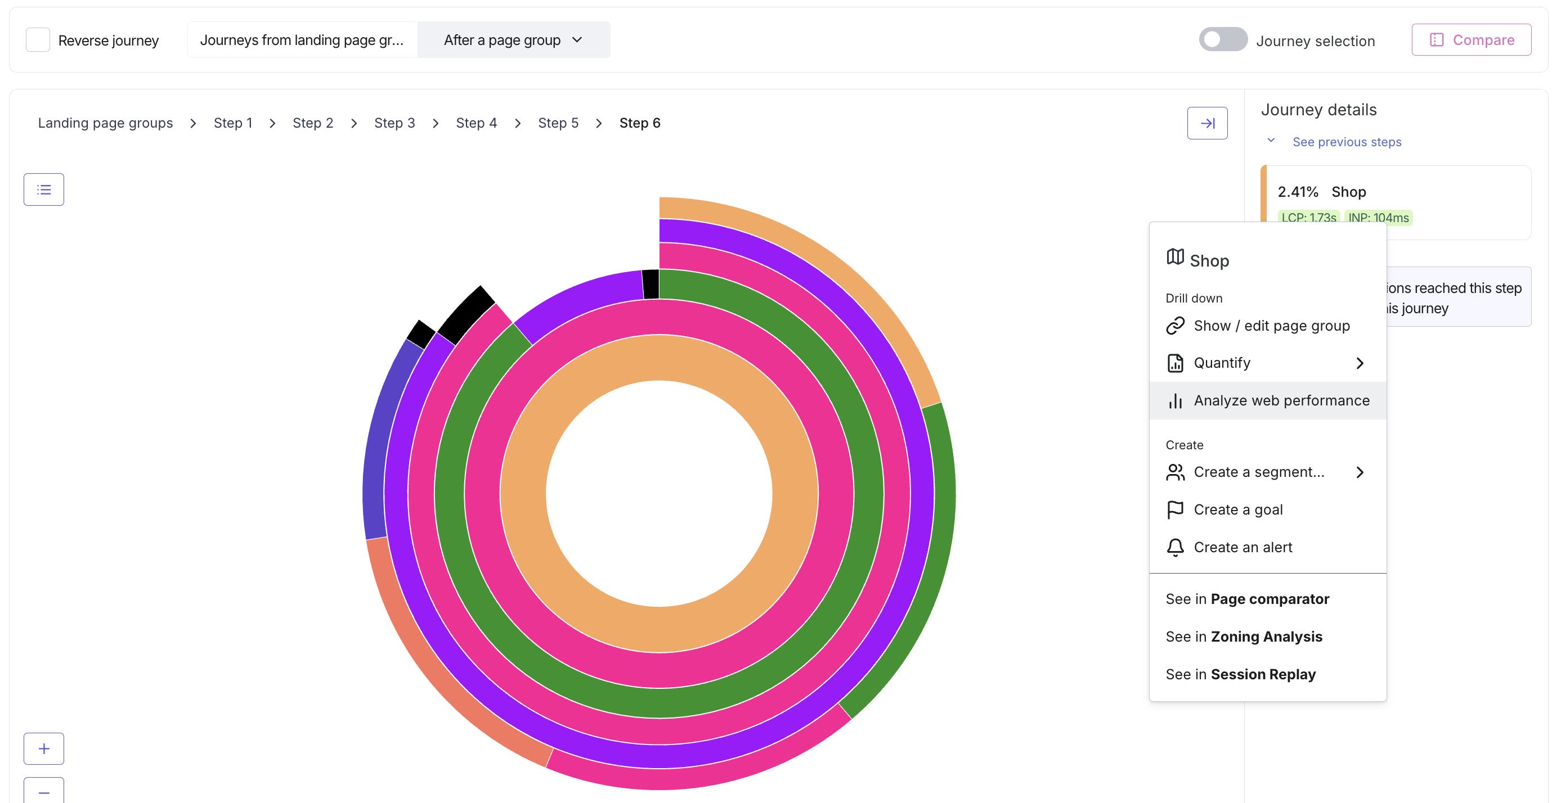Click the zoom out minus button
This screenshot has width=1561, height=803.
pos(44,791)
